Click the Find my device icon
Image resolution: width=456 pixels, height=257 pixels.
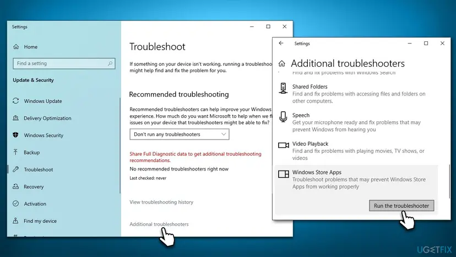coord(15,221)
